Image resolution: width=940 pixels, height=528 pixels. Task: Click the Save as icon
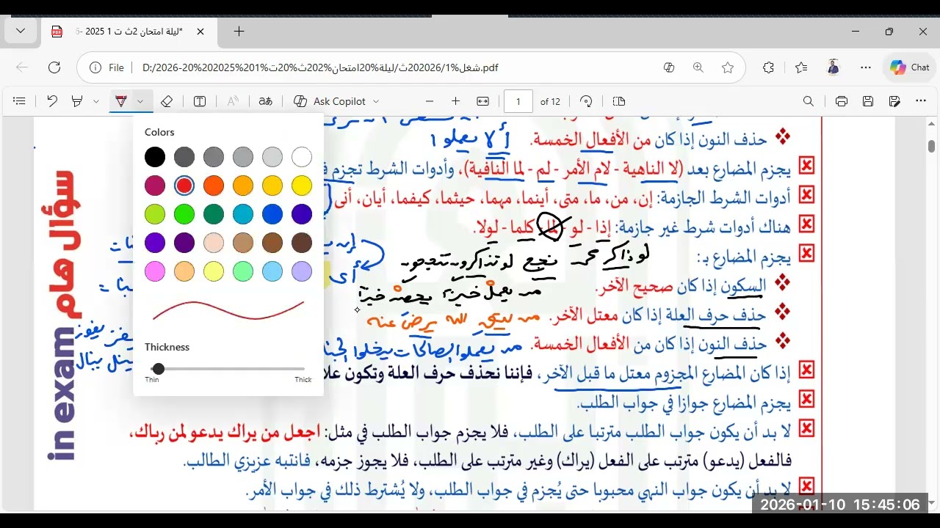point(894,101)
